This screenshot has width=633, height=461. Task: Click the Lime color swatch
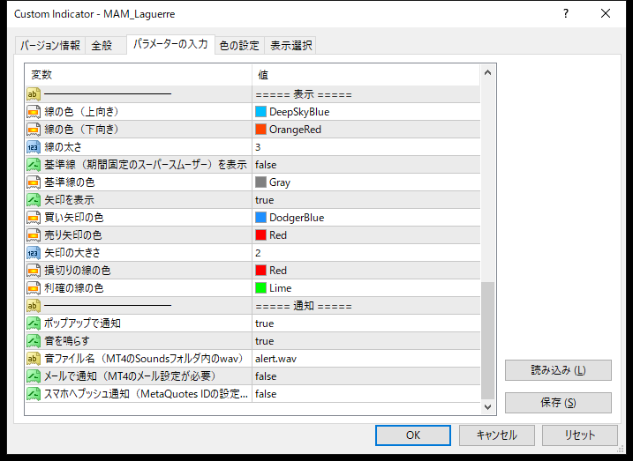[x=260, y=288]
